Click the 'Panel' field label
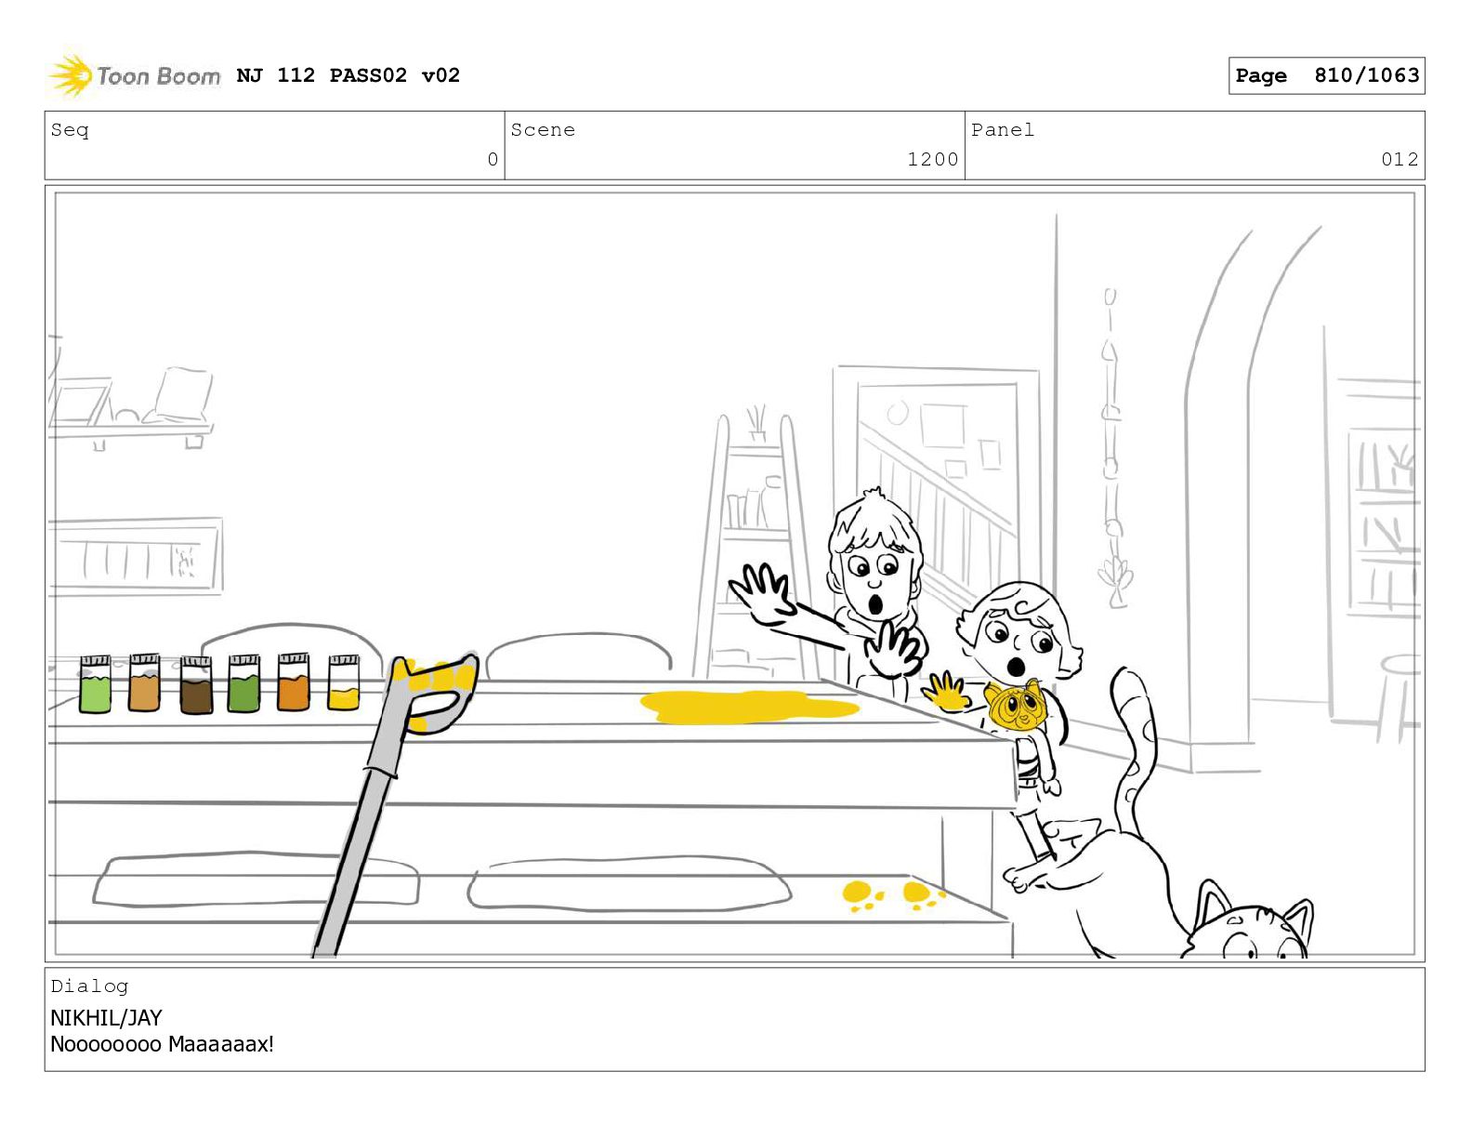 pyautogui.click(x=1002, y=130)
